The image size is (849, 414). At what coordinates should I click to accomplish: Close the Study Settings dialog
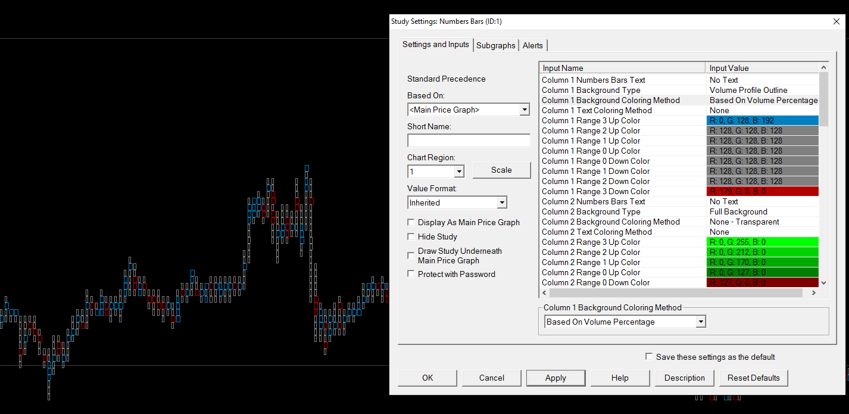836,21
